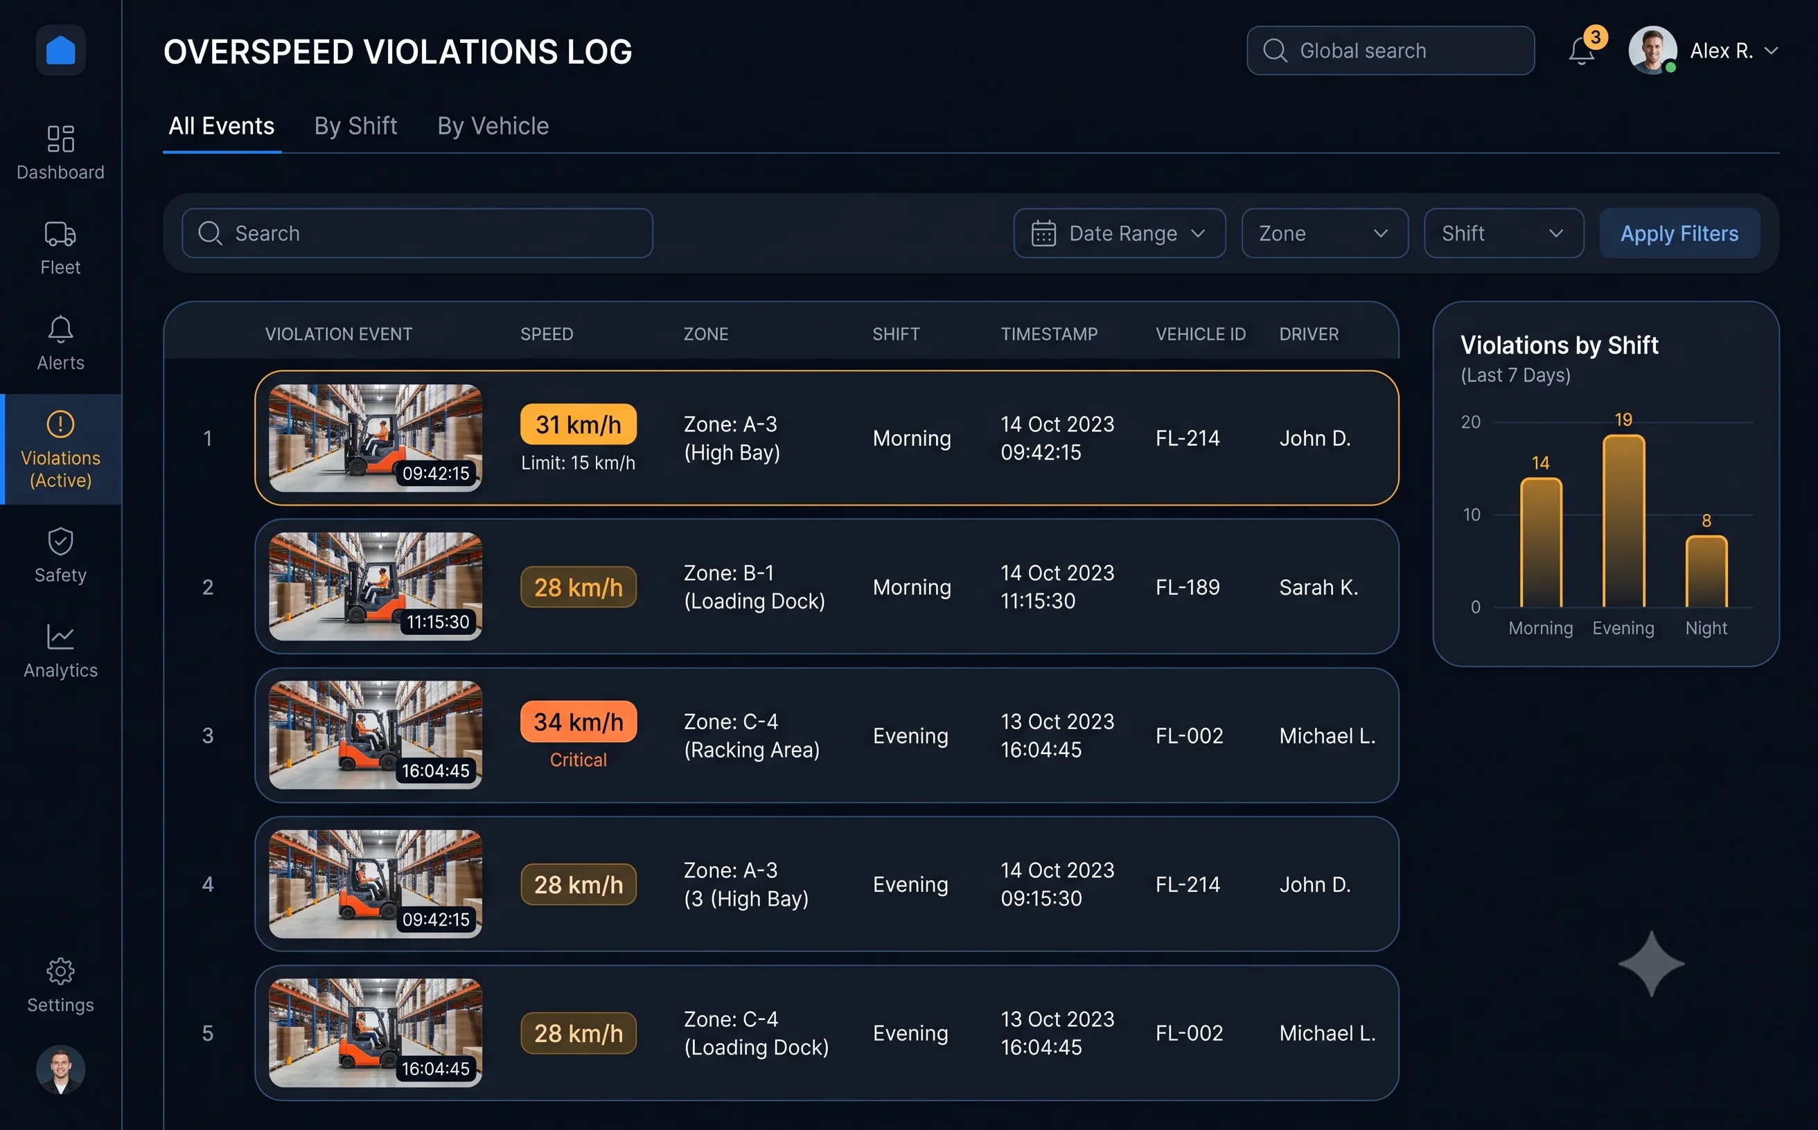Switch to the By Vehicle tab
Viewport: 1818px width, 1130px height.
click(493, 125)
